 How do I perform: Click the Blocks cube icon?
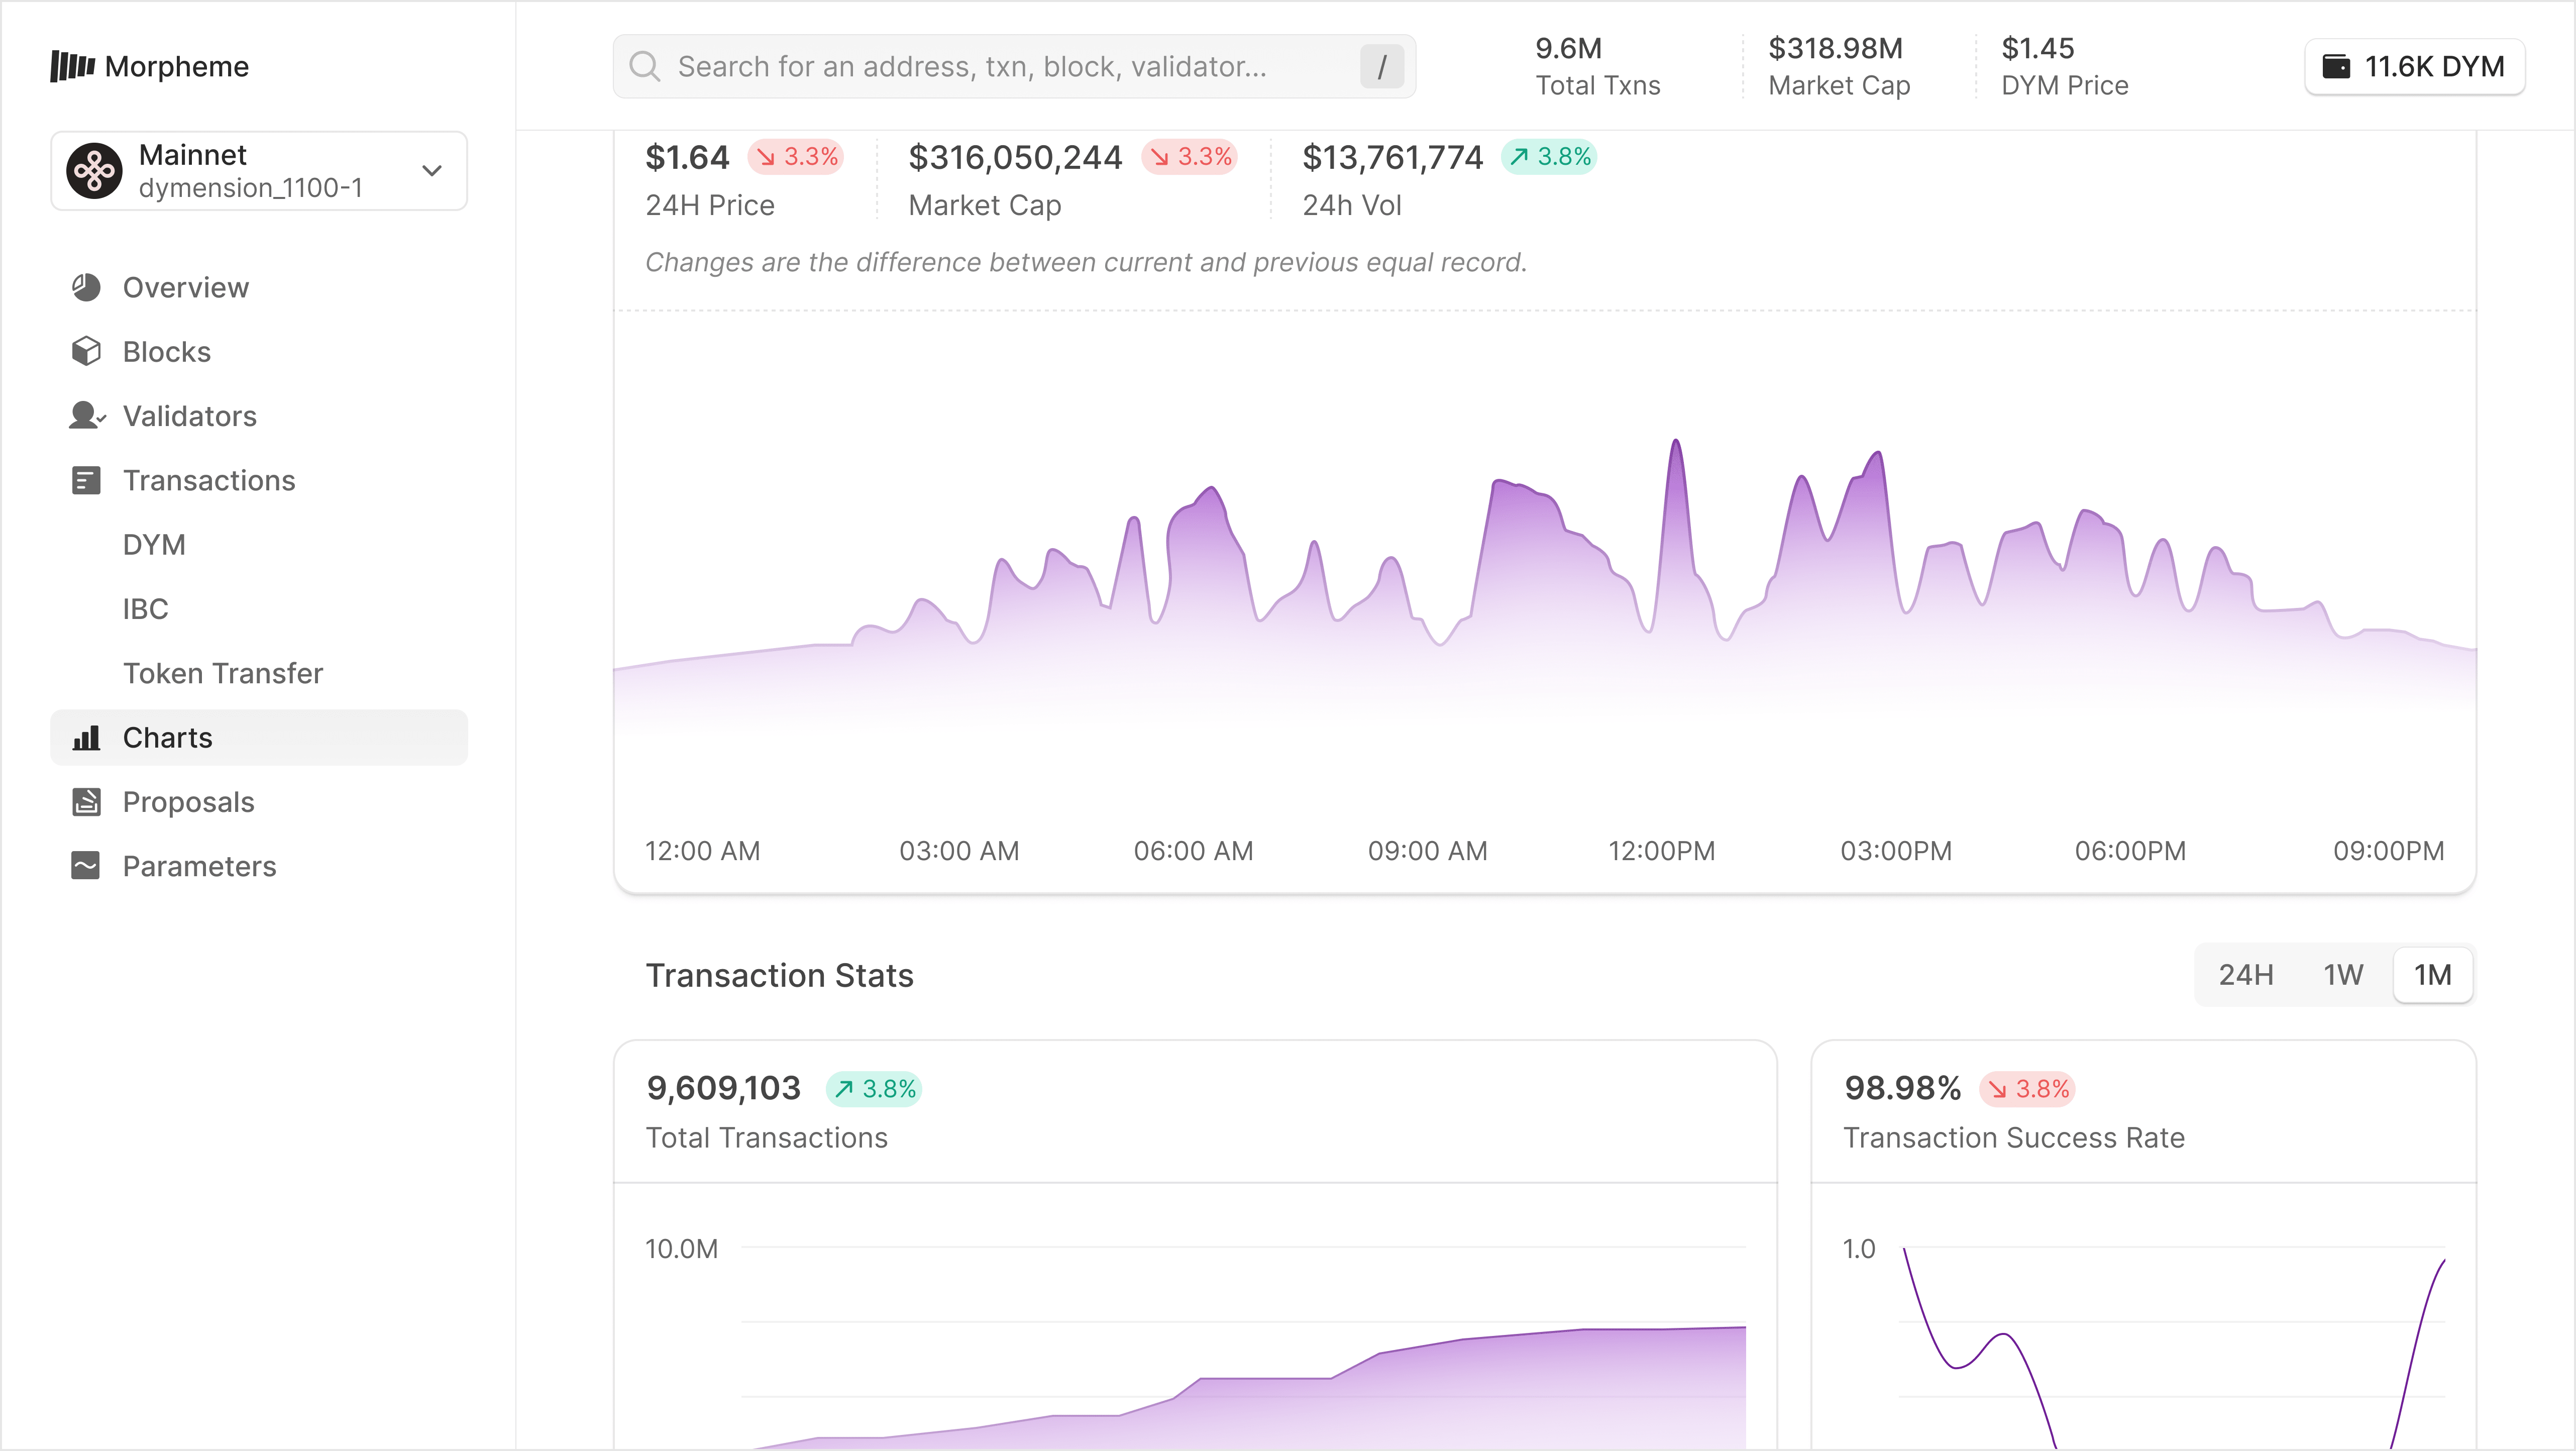[86, 351]
